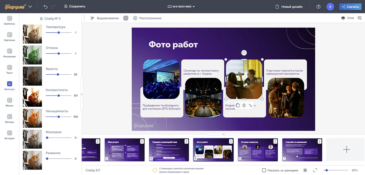
Task: Open the Шаблоны templates panel
Action: click(x=9, y=20)
